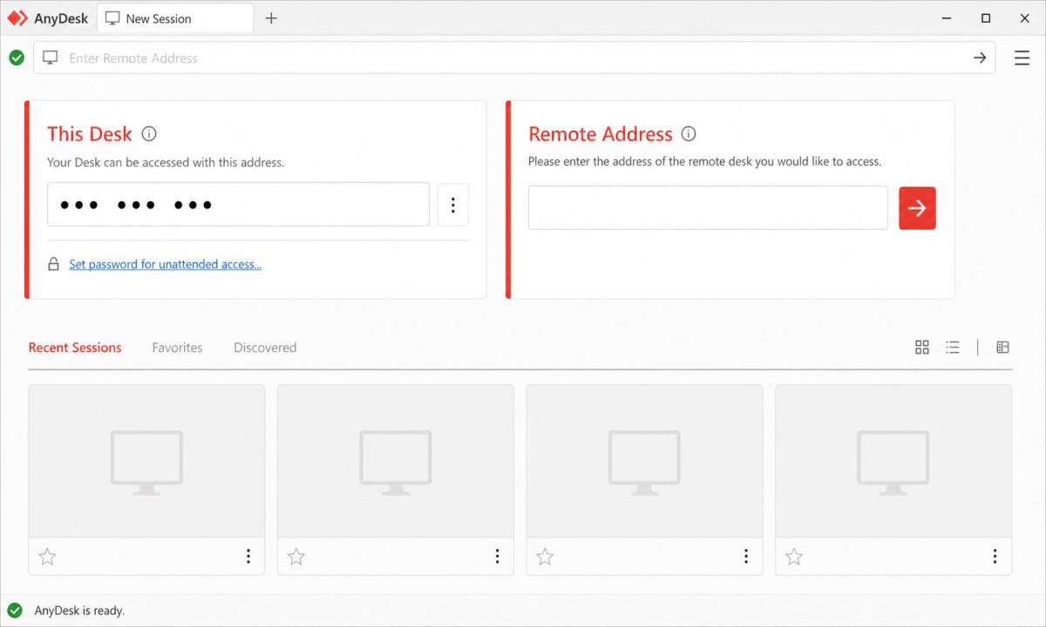Open third session three-dot menu
1046x627 pixels.
(746, 556)
